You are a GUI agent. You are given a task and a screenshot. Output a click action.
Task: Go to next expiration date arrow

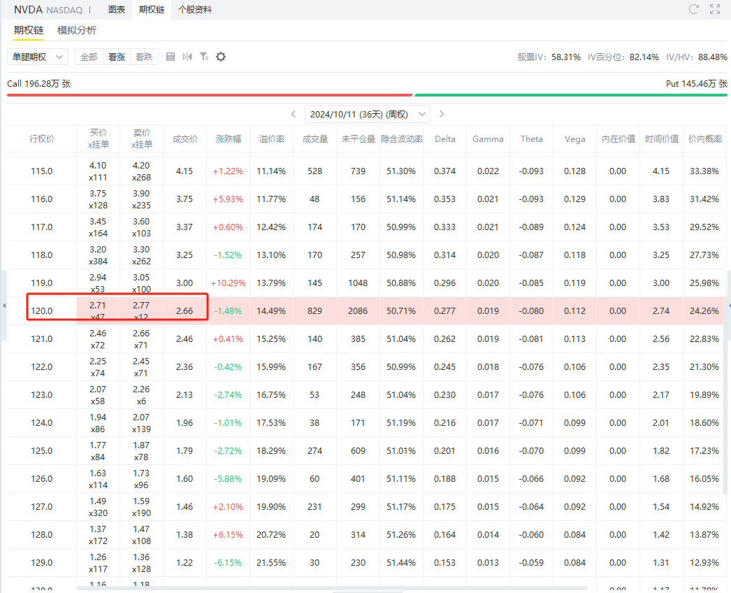pos(442,114)
